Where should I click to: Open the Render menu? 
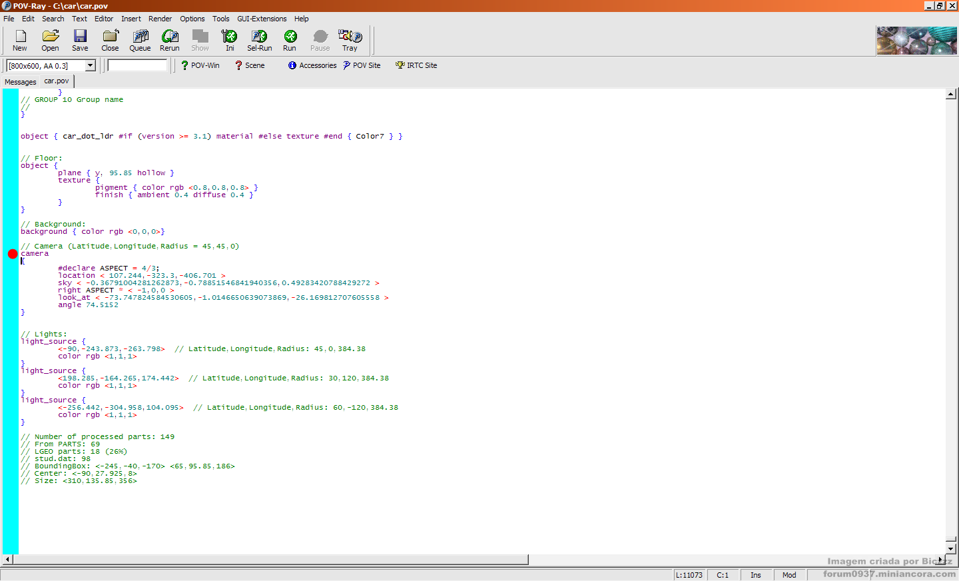point(160,19)
